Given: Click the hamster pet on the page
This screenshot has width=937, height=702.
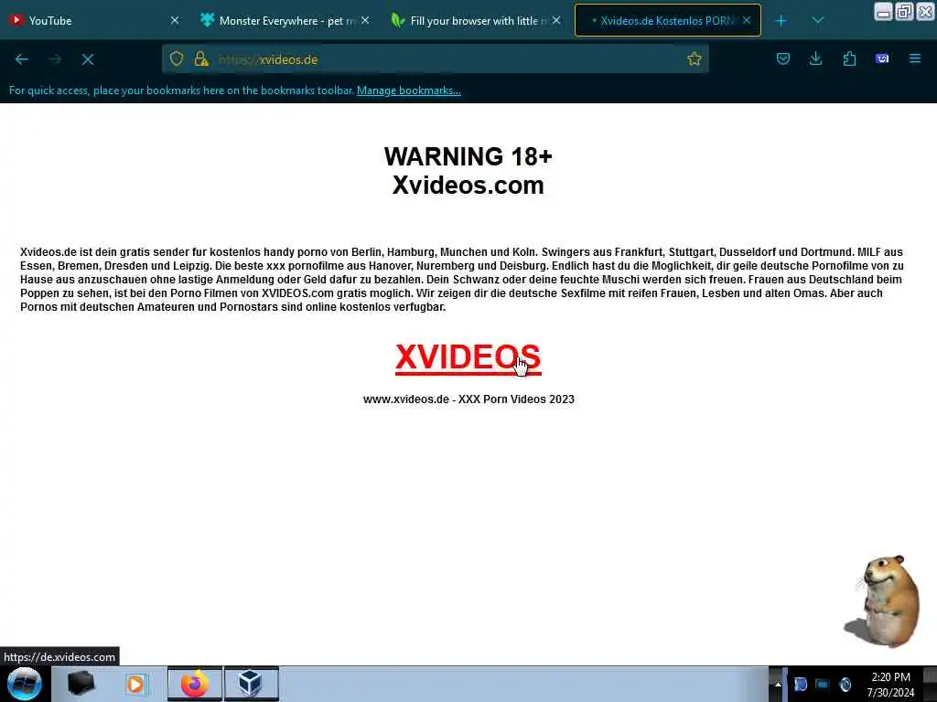Looking at the screenshot, I should pyautogui.click(x=883, y=600).
